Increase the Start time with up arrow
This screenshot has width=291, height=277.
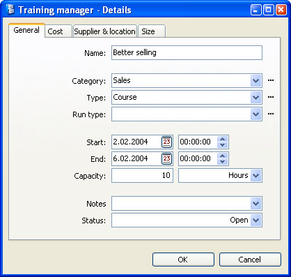pyautogui.click(x=222, y=139)
